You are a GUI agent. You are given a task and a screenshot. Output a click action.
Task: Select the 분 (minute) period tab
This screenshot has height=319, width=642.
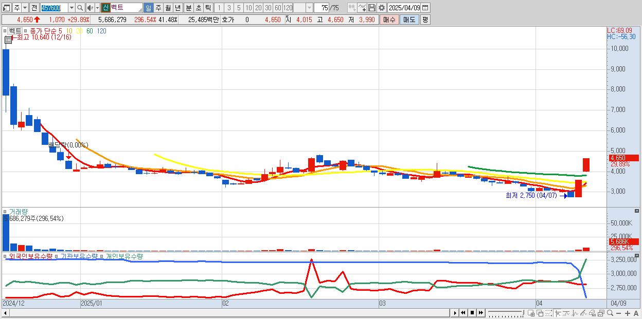[189, 8]
